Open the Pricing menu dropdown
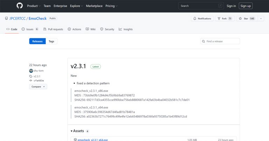The image size is (269, 141). [111, 6]
